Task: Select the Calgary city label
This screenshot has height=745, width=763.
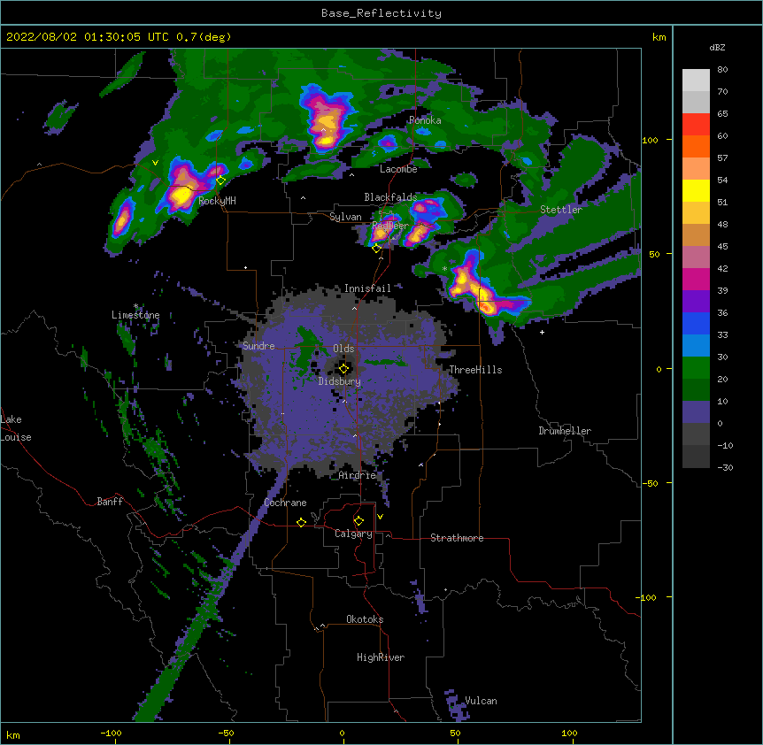Action: pyautogui.click(x=353, y=534)
